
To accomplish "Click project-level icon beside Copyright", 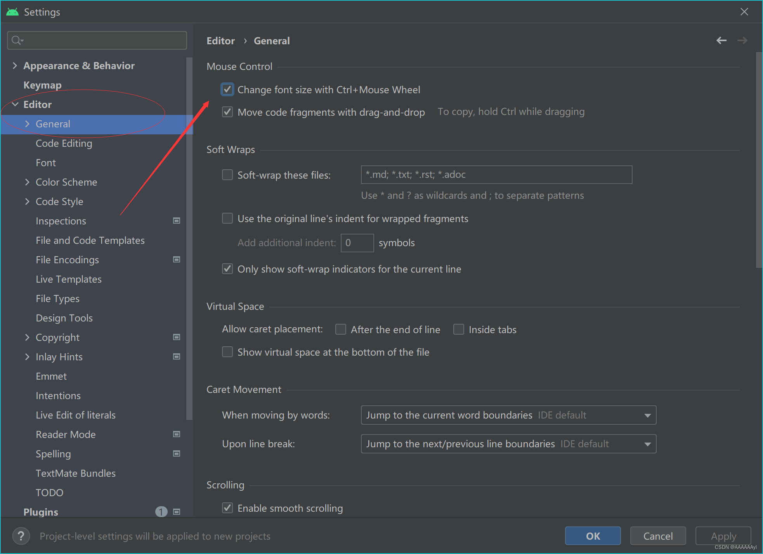I will click(x=177, y=337).
